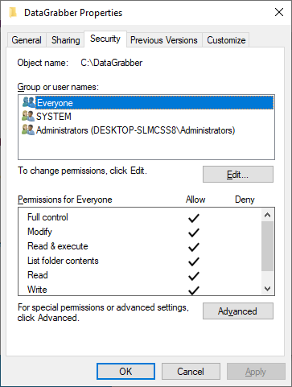Click the Full control Allow checkmark

click(194, 218)
